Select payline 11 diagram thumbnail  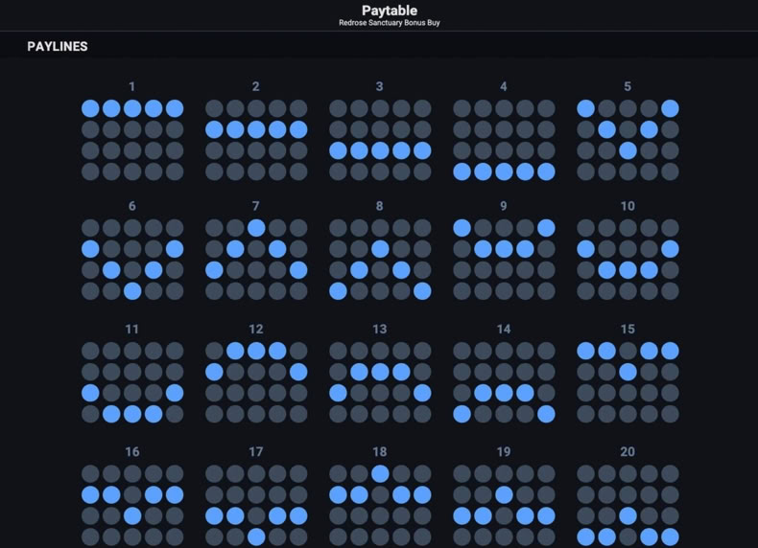[x=132, y=382]
